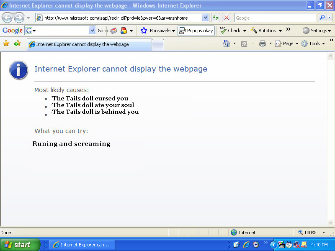Viewport: 335px width, 251px height.
Task: Click the taskbar clock showing 4:40 PM
Action: point(320,245)
